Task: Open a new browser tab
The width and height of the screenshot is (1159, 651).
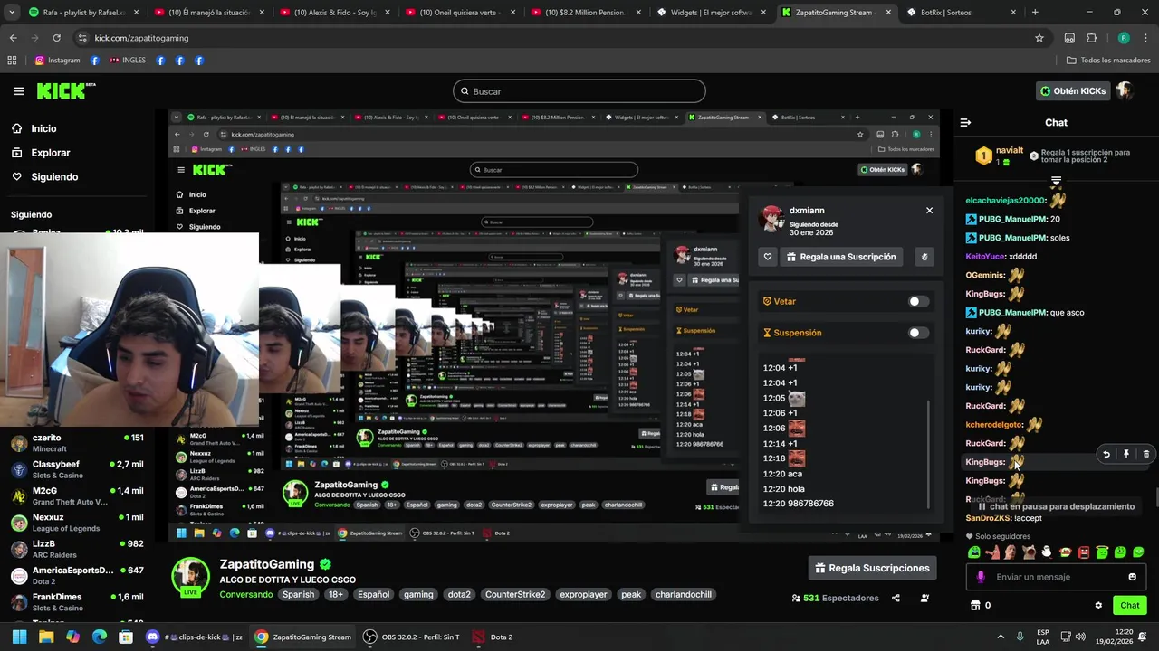Action: tap(1035, 13)
